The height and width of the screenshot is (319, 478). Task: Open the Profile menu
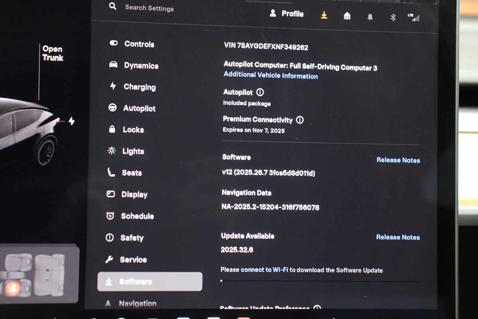point(287,14)
